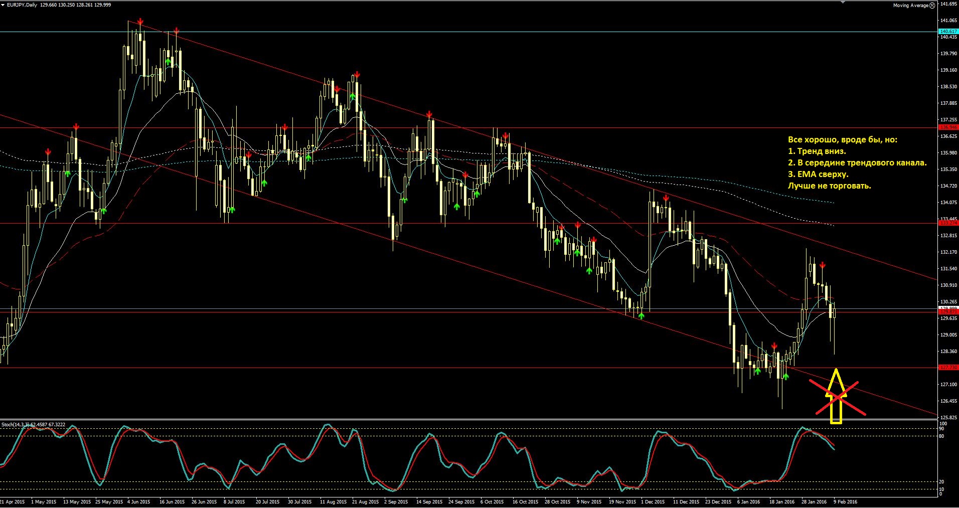Click the '6 Jan 2016' date label
This screenshot has width=959, height=508.
coord(749,501)
